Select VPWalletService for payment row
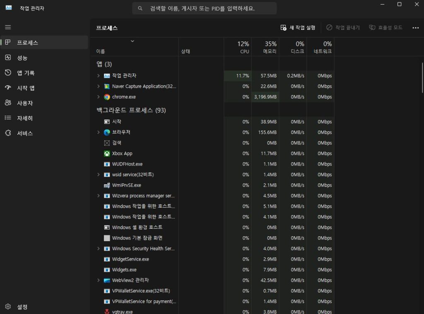Screen dimensions: 424x314 click(x=212, y=301)
